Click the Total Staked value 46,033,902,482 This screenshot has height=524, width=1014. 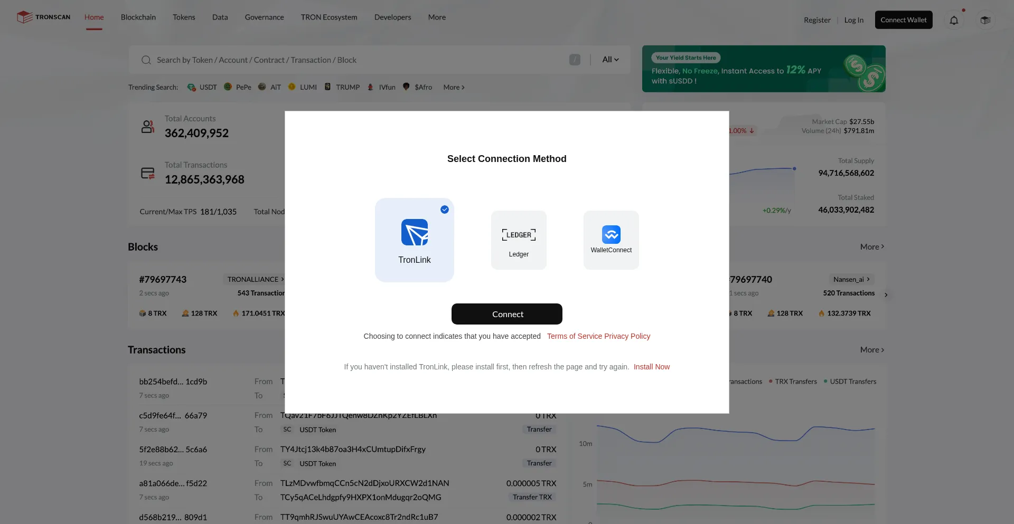pyautogui.click(x=846, y=210)
